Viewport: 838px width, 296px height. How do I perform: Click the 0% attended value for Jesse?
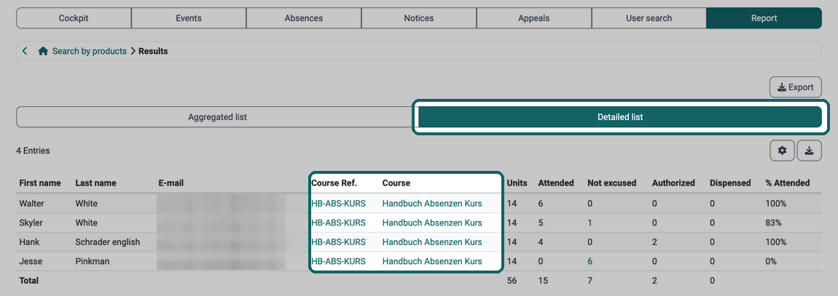pyautogui.click(x=771, y=261)
